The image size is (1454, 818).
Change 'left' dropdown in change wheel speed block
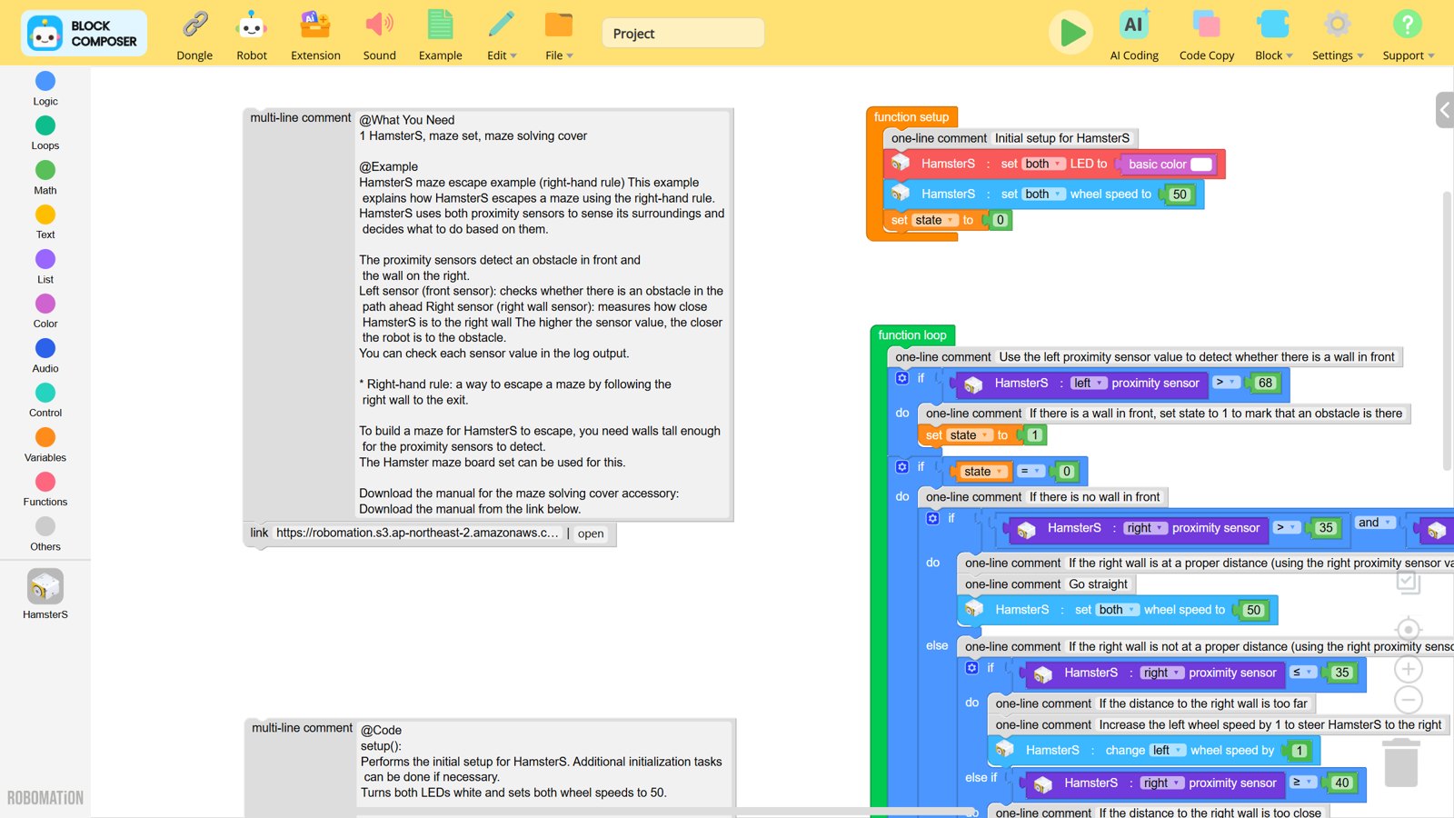(x=1168, y=751)
